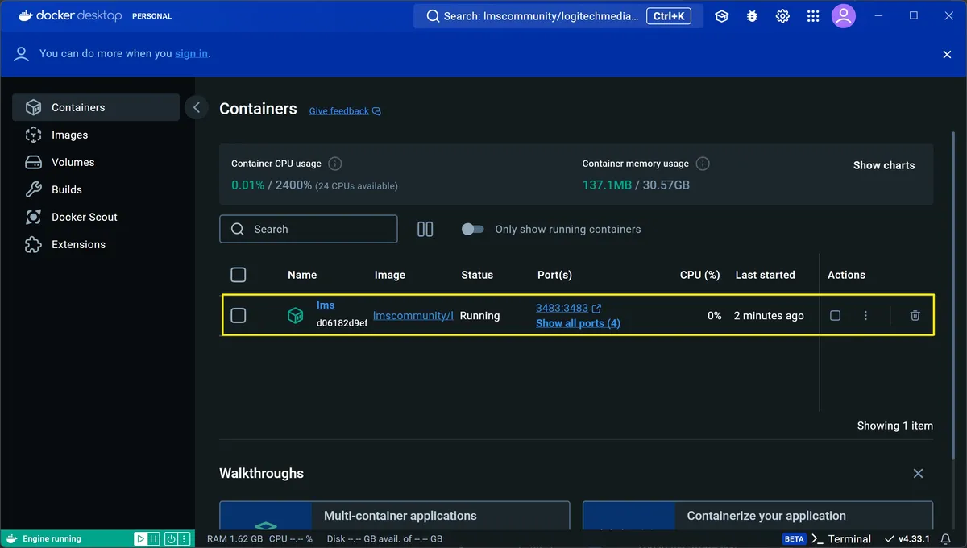Open the Terminal from status bar
The width and height of the screenshot is (967, 548).
coord(841,539)
